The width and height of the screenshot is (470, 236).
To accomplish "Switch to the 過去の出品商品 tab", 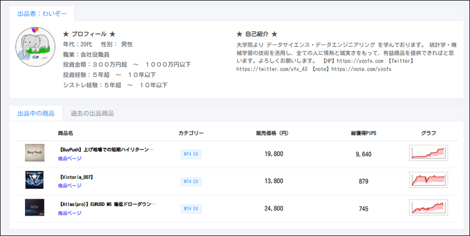I will pos(92,113).
